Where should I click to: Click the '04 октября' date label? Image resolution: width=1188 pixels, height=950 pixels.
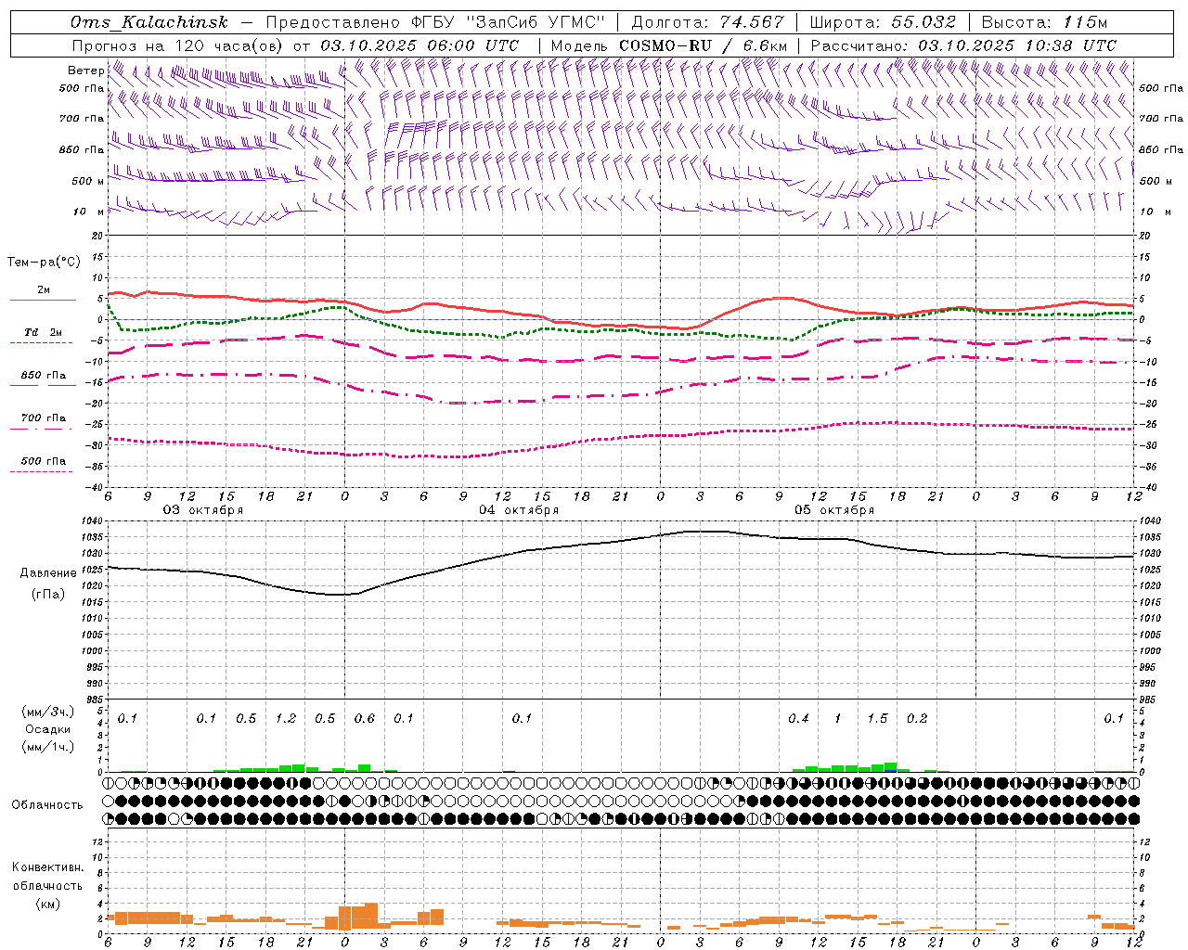tap(519, 510)
